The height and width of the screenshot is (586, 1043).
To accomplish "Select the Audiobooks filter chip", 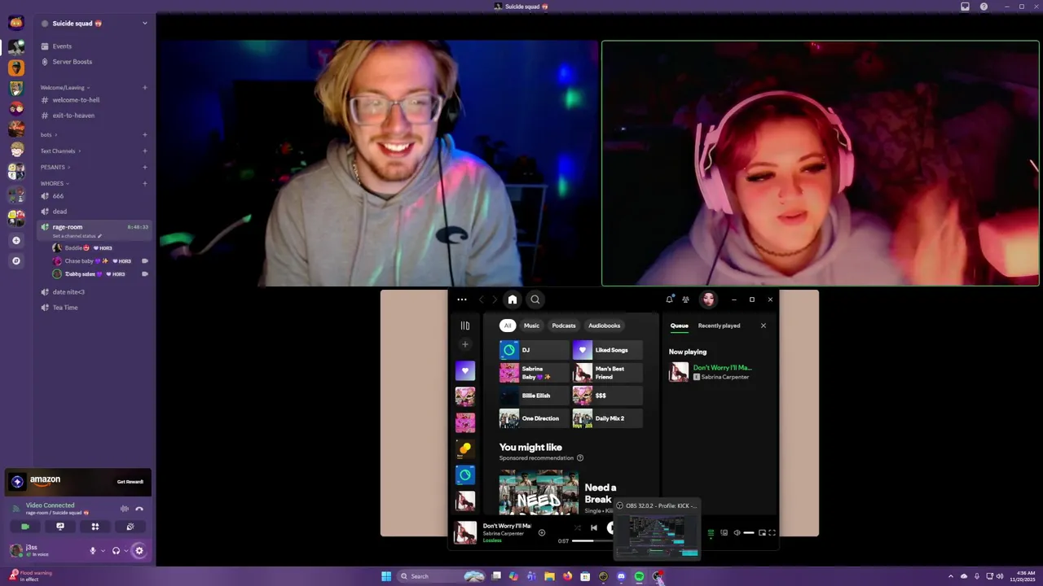I will (605, 326).
